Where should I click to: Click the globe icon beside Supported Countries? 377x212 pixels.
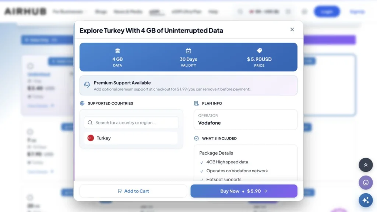coord(82,103)
